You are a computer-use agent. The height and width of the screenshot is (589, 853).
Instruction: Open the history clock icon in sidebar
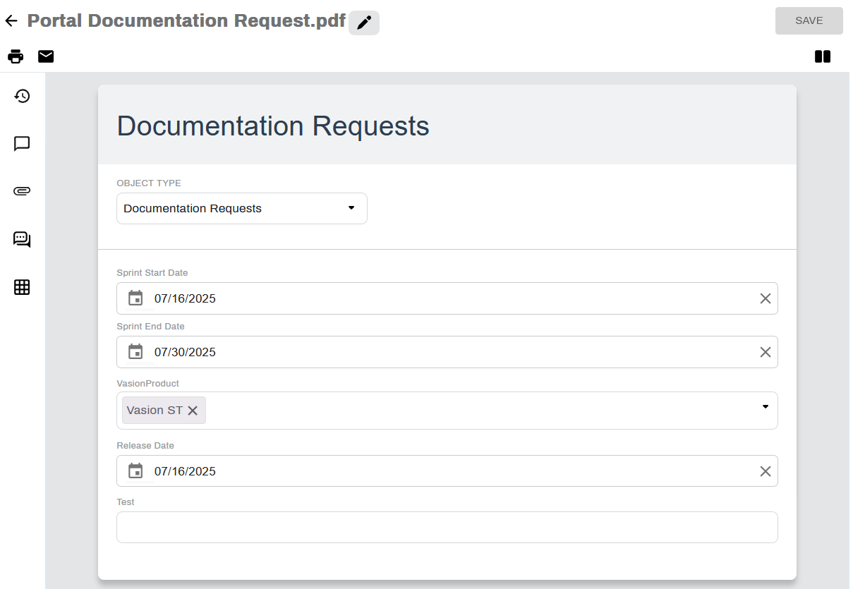(22, 96)
